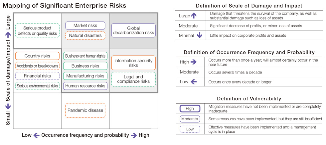Click the Moderate vulnerability legend box
The height and width of the screenshot is (145, 326).
pos(190,119)
